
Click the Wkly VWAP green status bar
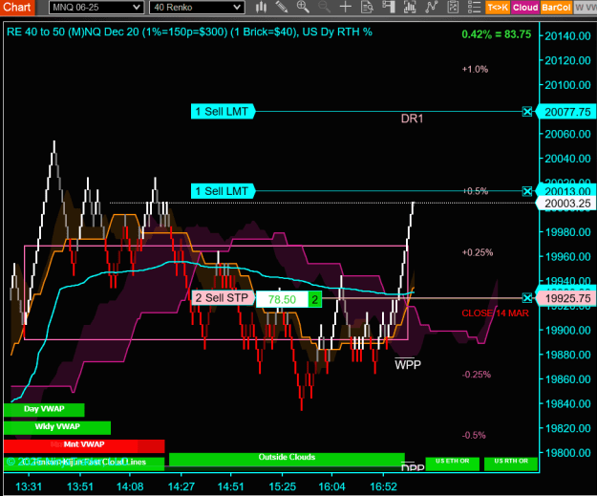[57, 427]
